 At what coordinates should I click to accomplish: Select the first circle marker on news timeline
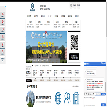point(36,78)
